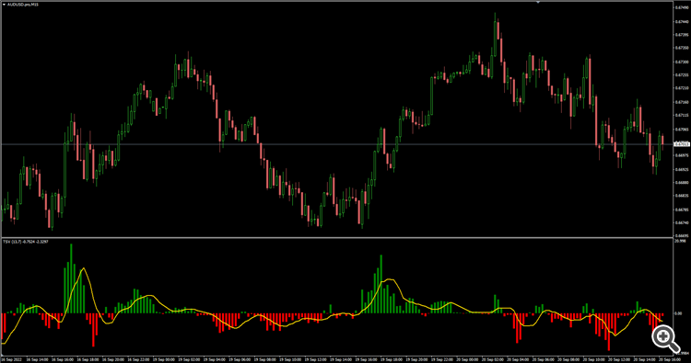Click the '16 Sep 2022' date label
Image resolution: width=691 pixels, height=363 pixels.
tap(11, 359)
